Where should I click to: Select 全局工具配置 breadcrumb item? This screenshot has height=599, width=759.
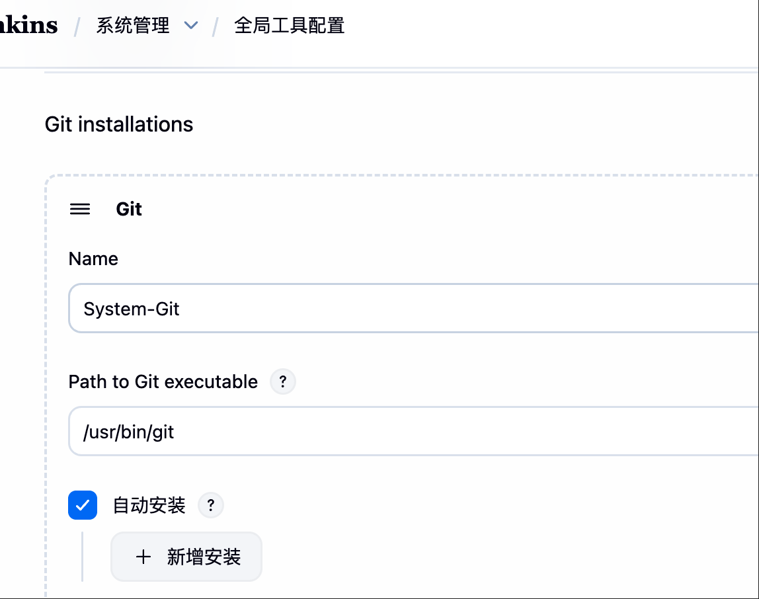pyautogui.click(x=289, y=26)
